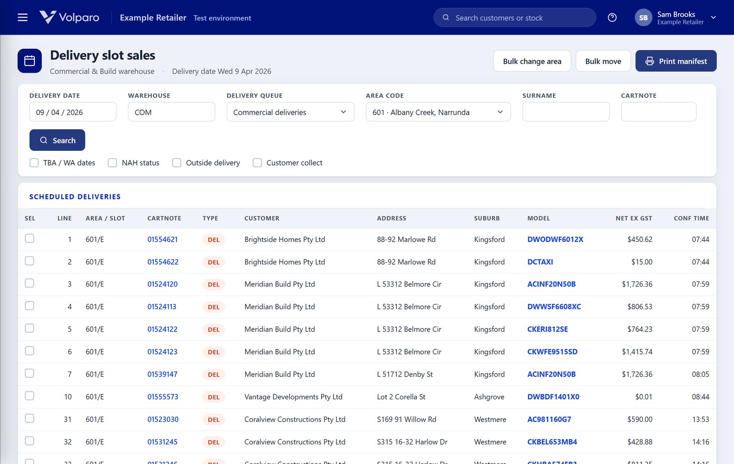This screenshot has width=734, height=464.
Task: Open cartnote 01531245
Action: 162,442
